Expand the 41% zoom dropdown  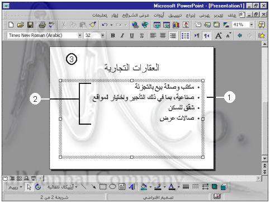click(x=252, y=25)
